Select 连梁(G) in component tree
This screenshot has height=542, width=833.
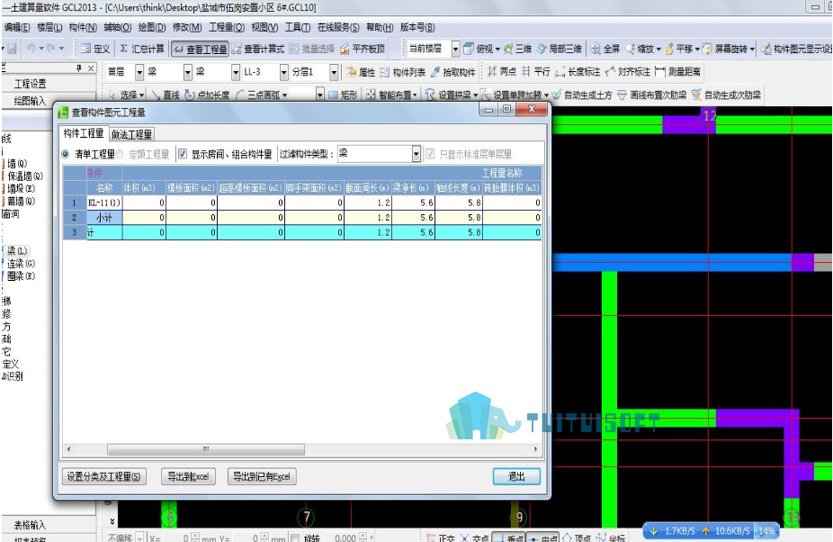(x=20, y=263)
